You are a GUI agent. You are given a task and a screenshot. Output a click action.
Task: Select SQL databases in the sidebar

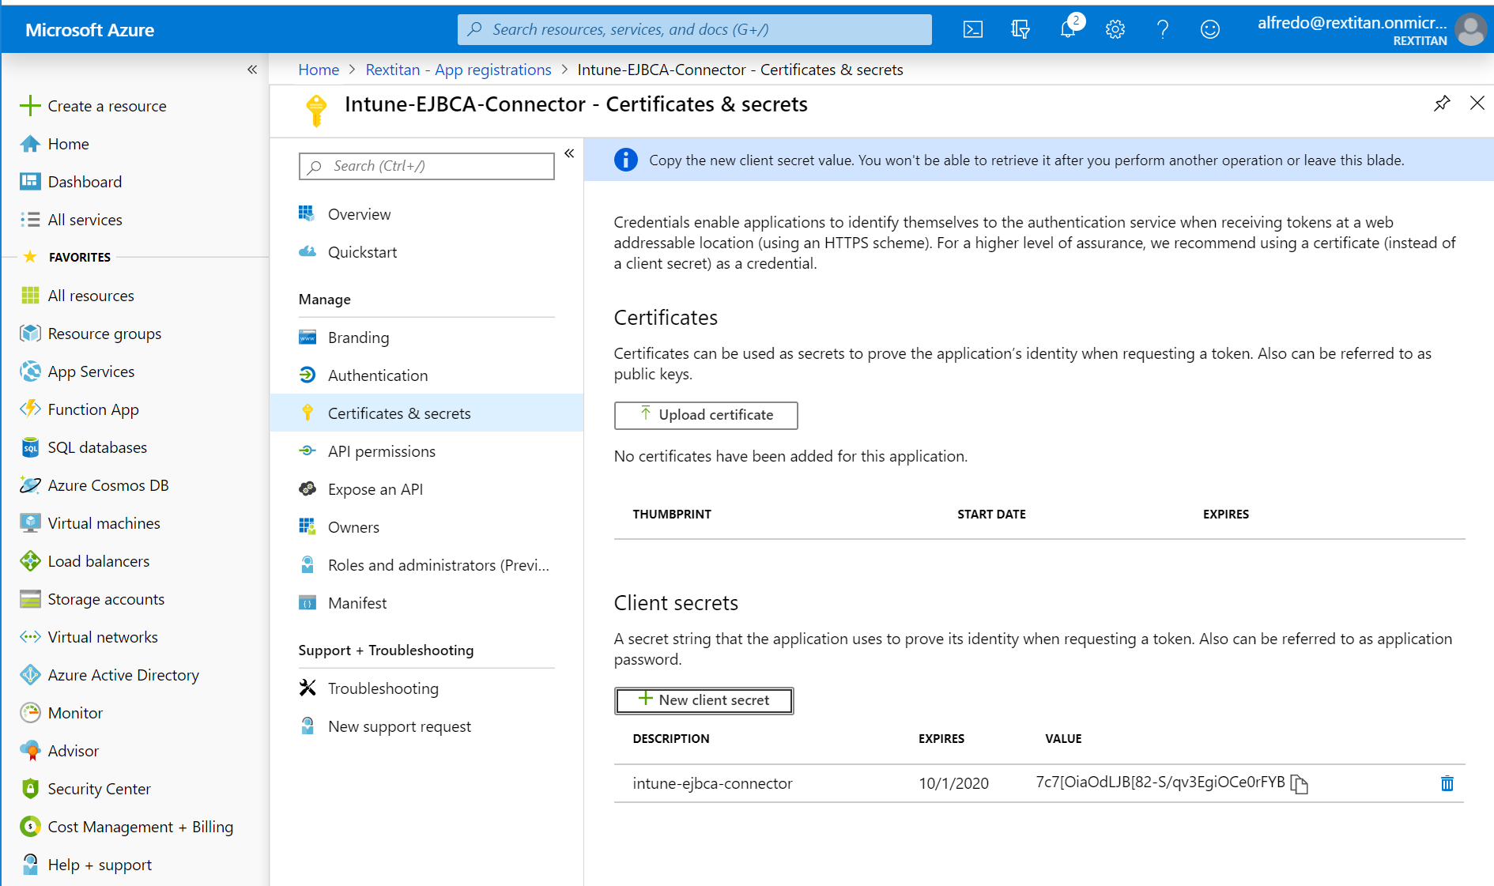pyautogui.click(x=97, y=447)
